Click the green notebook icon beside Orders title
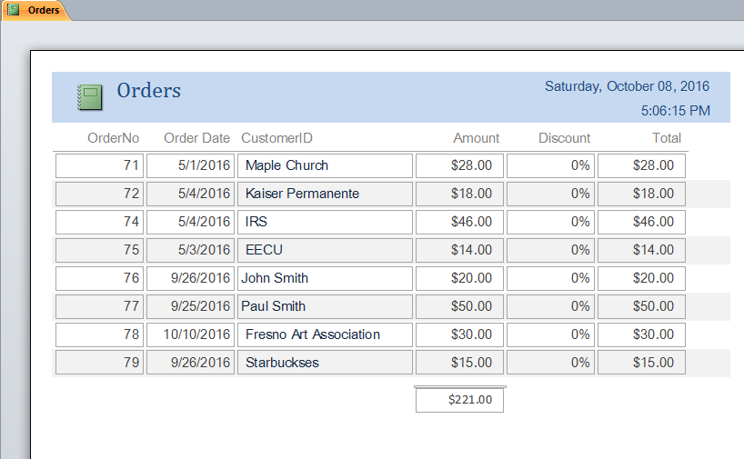 (x=90, y=97)
